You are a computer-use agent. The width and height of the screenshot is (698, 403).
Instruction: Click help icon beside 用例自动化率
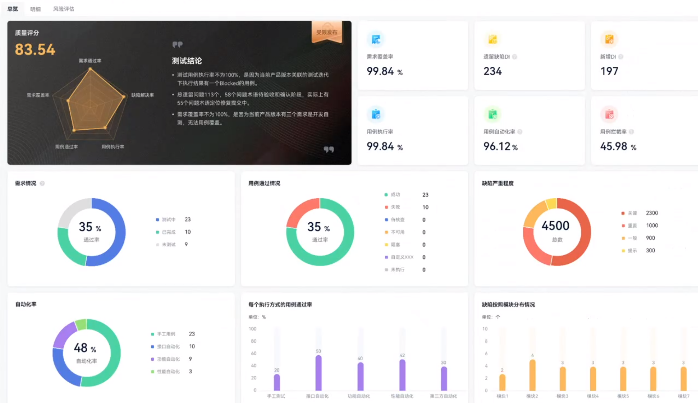(x=520, y=132)
